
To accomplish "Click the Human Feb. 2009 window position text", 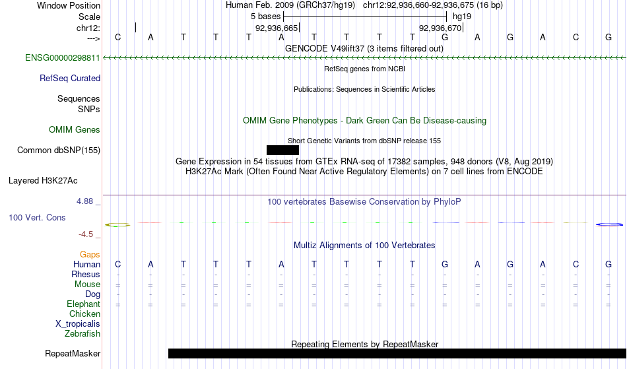I will (x=364, y=5).
